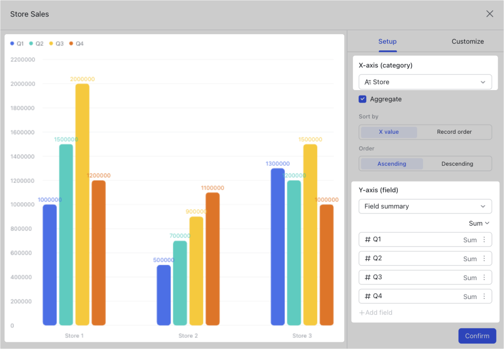Viewport: 504px width, 349px height.
Task: Click the 2200000 y-axis label
Action: 22,59
